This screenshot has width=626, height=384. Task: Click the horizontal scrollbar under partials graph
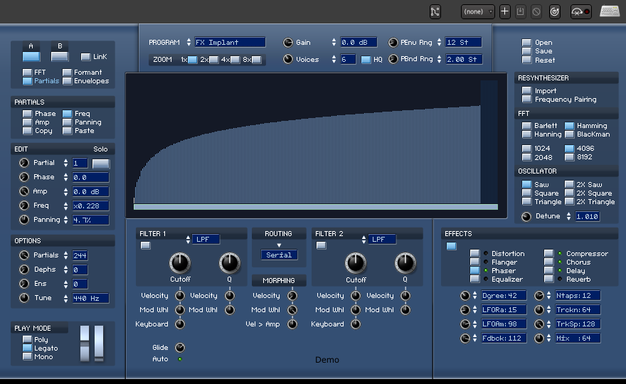[x=316, y=207]
